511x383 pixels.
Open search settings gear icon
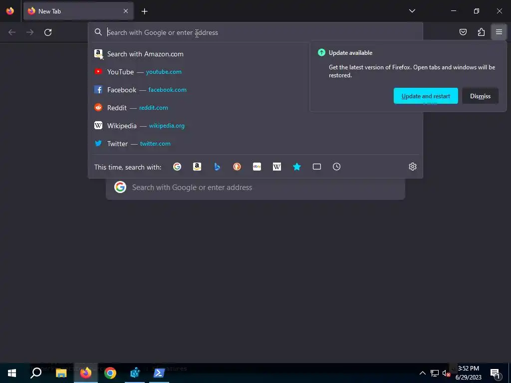click(413, 167)
